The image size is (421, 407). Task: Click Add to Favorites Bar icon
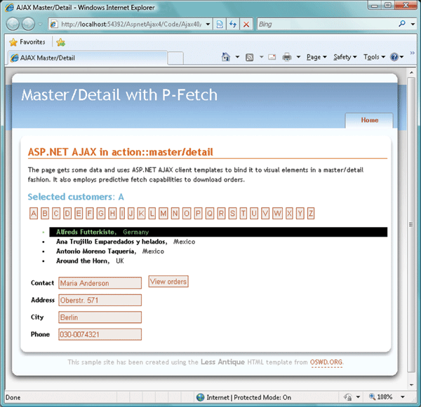60,42
